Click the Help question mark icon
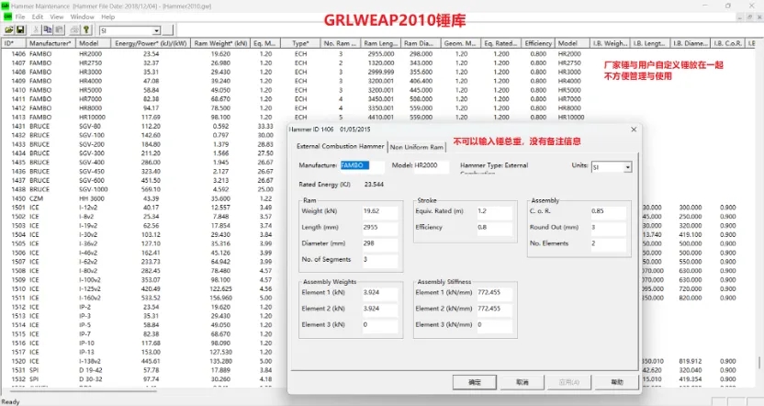 click(85, 29)
